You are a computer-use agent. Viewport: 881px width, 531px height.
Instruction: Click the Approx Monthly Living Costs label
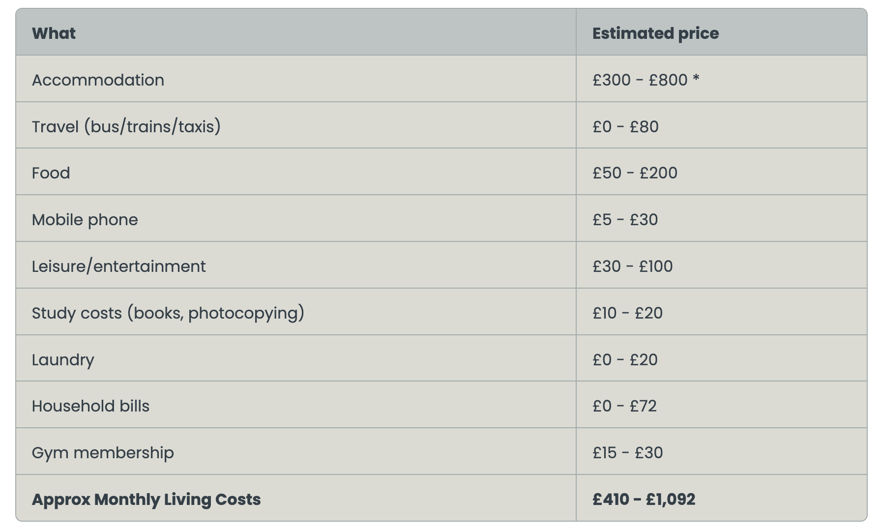(147, 500)
